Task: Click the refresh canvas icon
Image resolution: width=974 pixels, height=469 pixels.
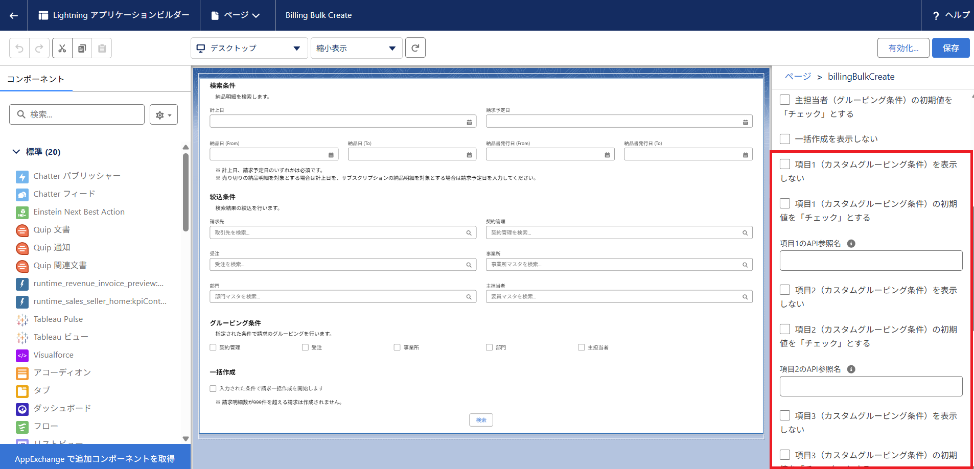Action: pos(415,48)
